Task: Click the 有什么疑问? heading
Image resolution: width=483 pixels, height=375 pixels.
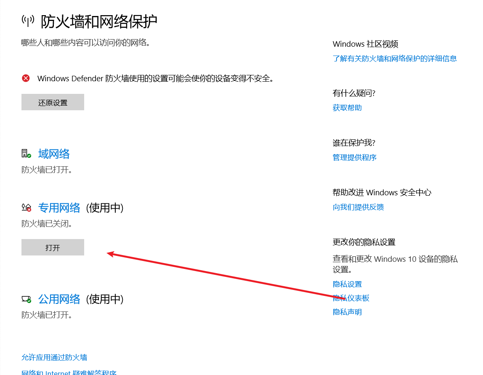Action: (354, 93)
